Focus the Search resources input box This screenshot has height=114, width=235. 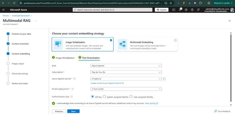(112, 10)
